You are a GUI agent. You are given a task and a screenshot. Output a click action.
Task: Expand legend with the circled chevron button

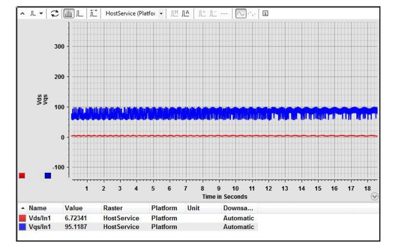[375, 196]
